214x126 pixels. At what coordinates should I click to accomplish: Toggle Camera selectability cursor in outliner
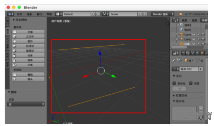198,34
